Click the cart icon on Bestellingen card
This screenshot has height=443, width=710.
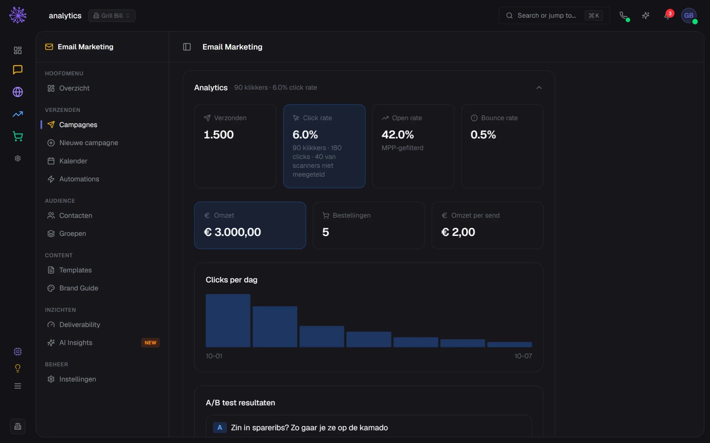pos(326,215)
